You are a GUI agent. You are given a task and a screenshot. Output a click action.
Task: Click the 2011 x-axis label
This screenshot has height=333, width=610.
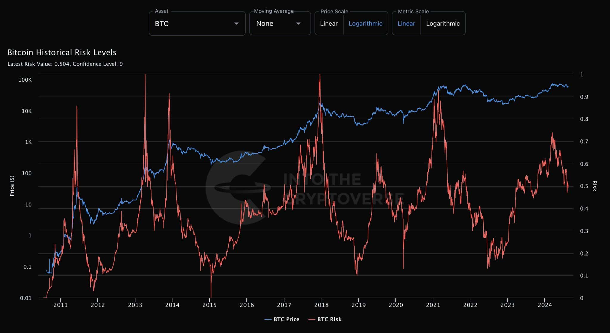[x=60, y=305]
